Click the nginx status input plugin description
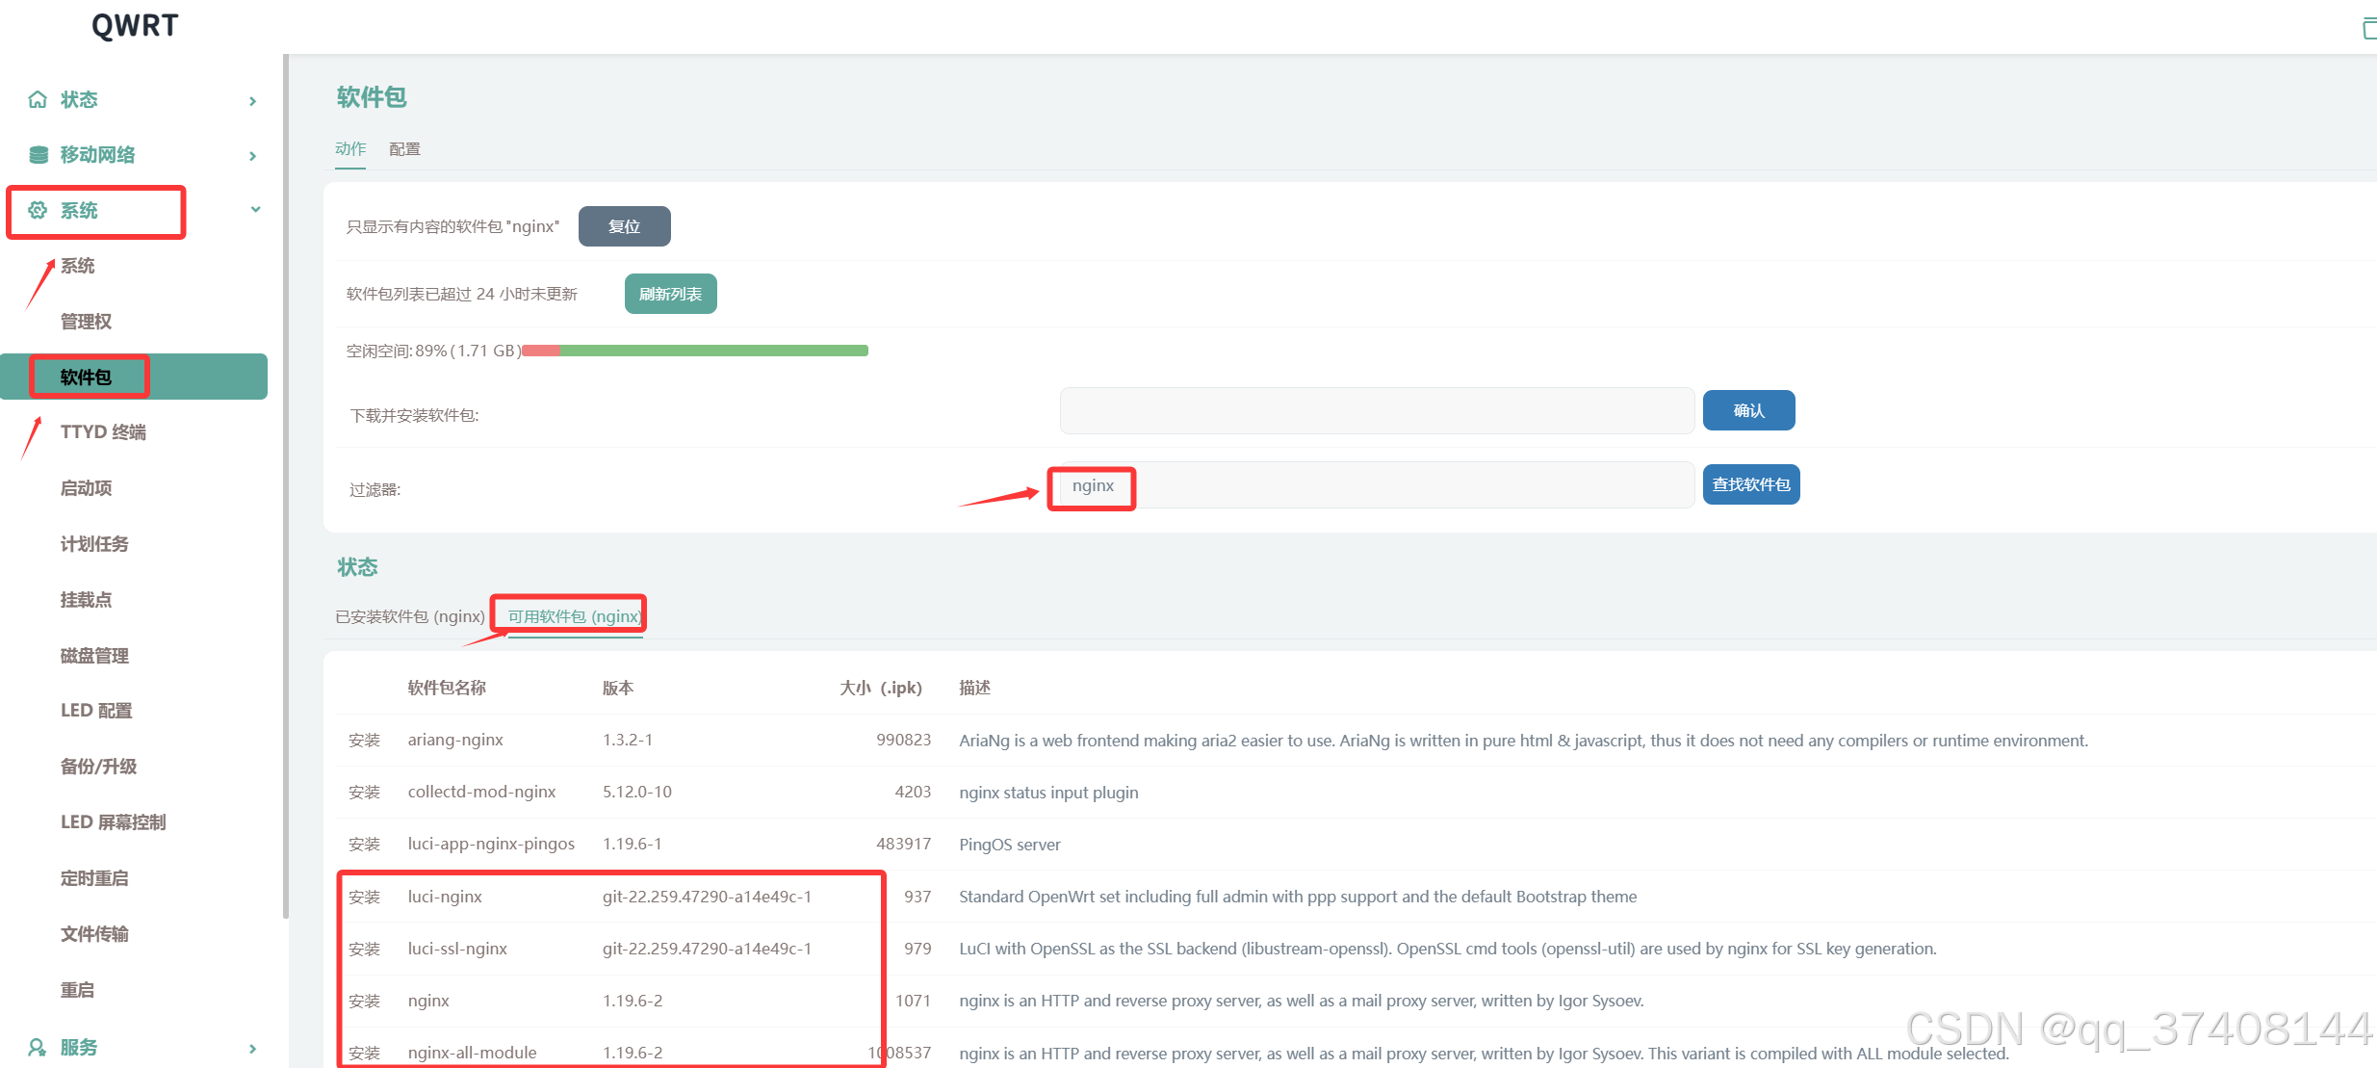Screen dimensions: 2377x1068 tap(1048, 793)
